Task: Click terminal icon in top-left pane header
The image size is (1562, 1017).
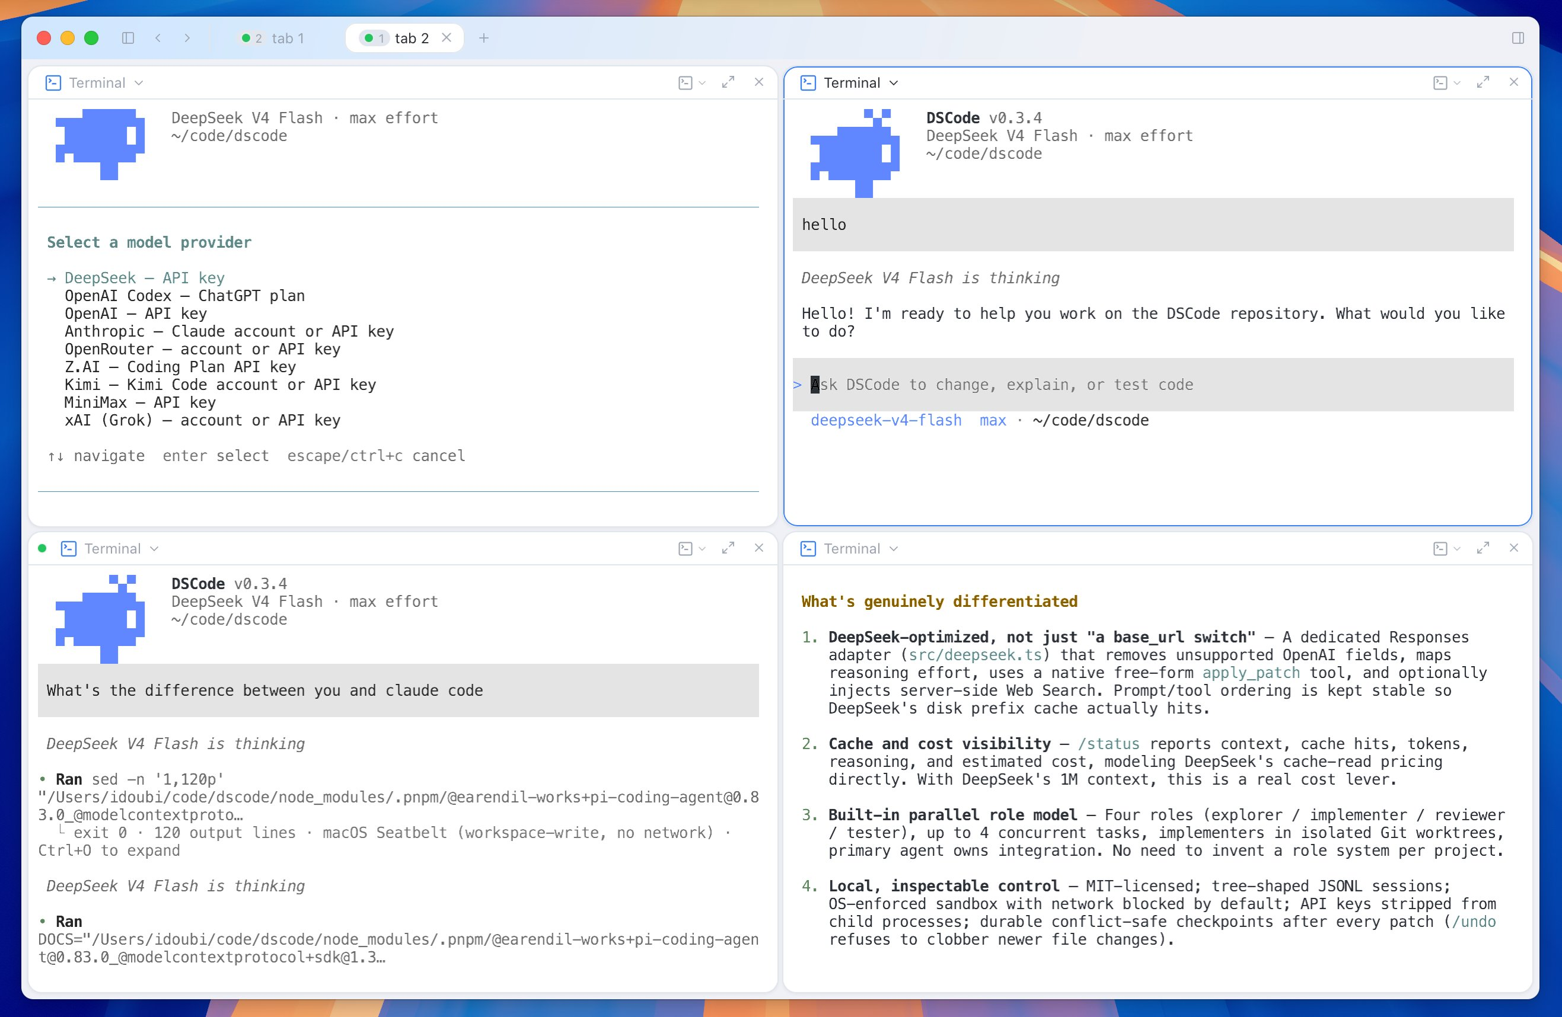Action: click(53, 82)
